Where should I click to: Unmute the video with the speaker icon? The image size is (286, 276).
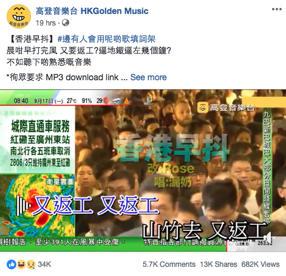click(269, 237)
